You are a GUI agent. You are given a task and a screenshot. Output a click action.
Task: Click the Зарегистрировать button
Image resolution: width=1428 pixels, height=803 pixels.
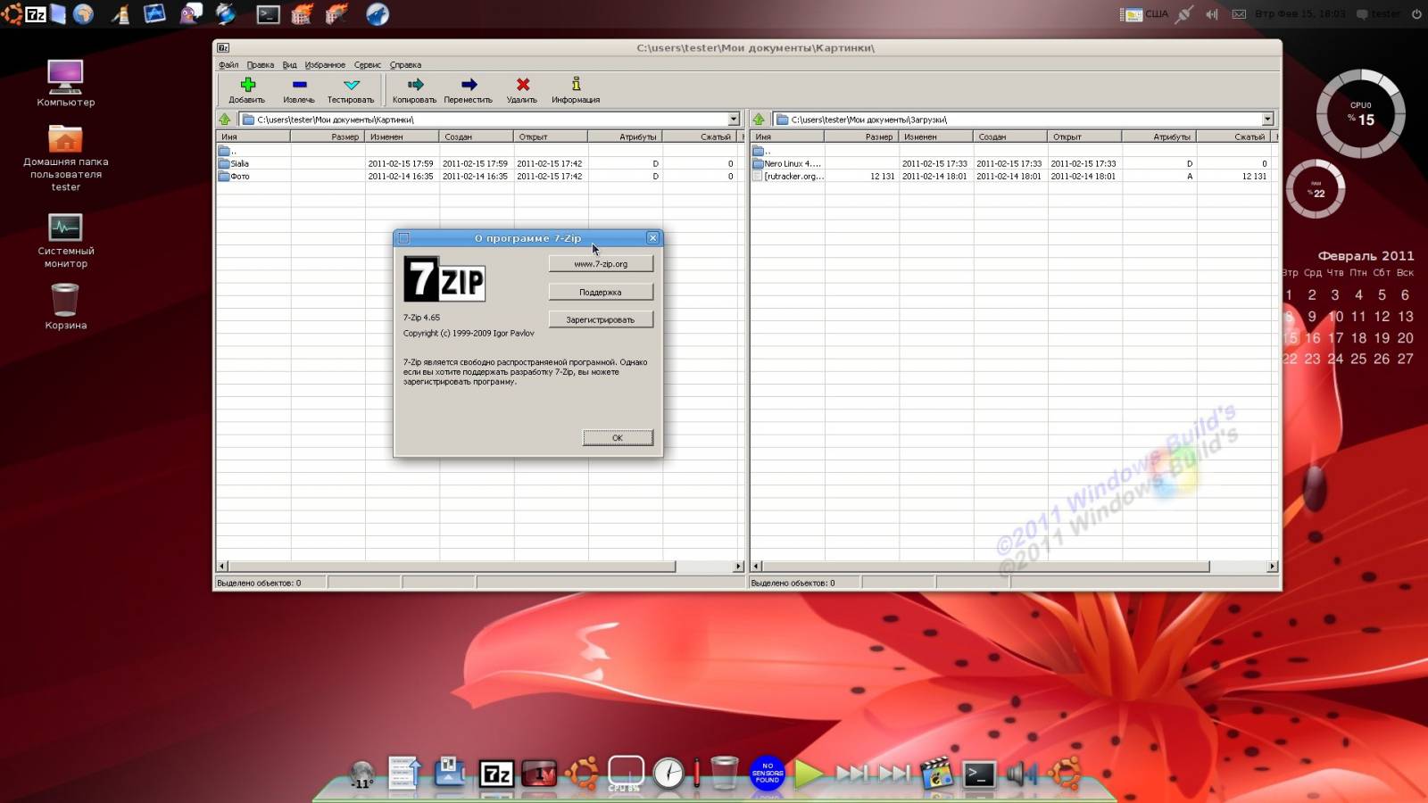[x=601, y=319]
